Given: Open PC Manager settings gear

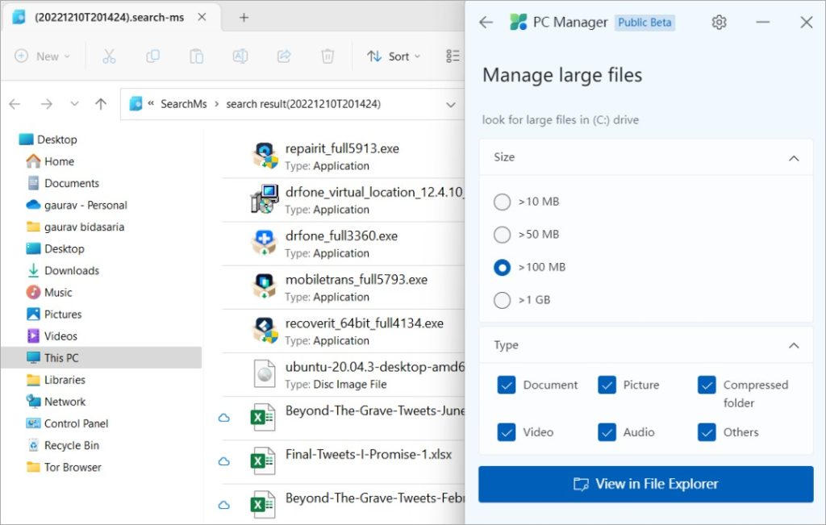Looking at the screenshot, I should click(x=719, y=23).
